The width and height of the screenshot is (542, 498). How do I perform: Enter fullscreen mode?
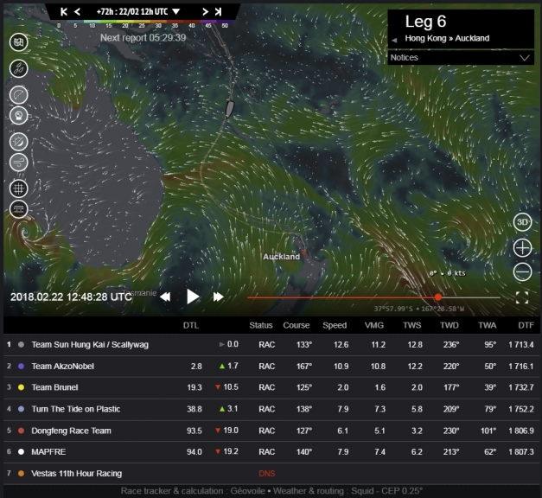522,297
